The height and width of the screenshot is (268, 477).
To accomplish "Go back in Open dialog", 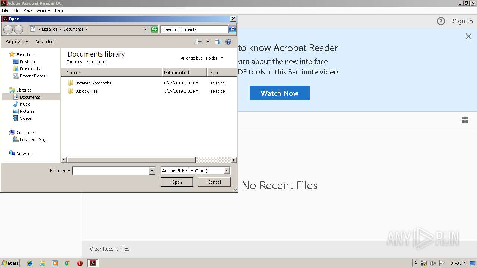I will 8,29.
